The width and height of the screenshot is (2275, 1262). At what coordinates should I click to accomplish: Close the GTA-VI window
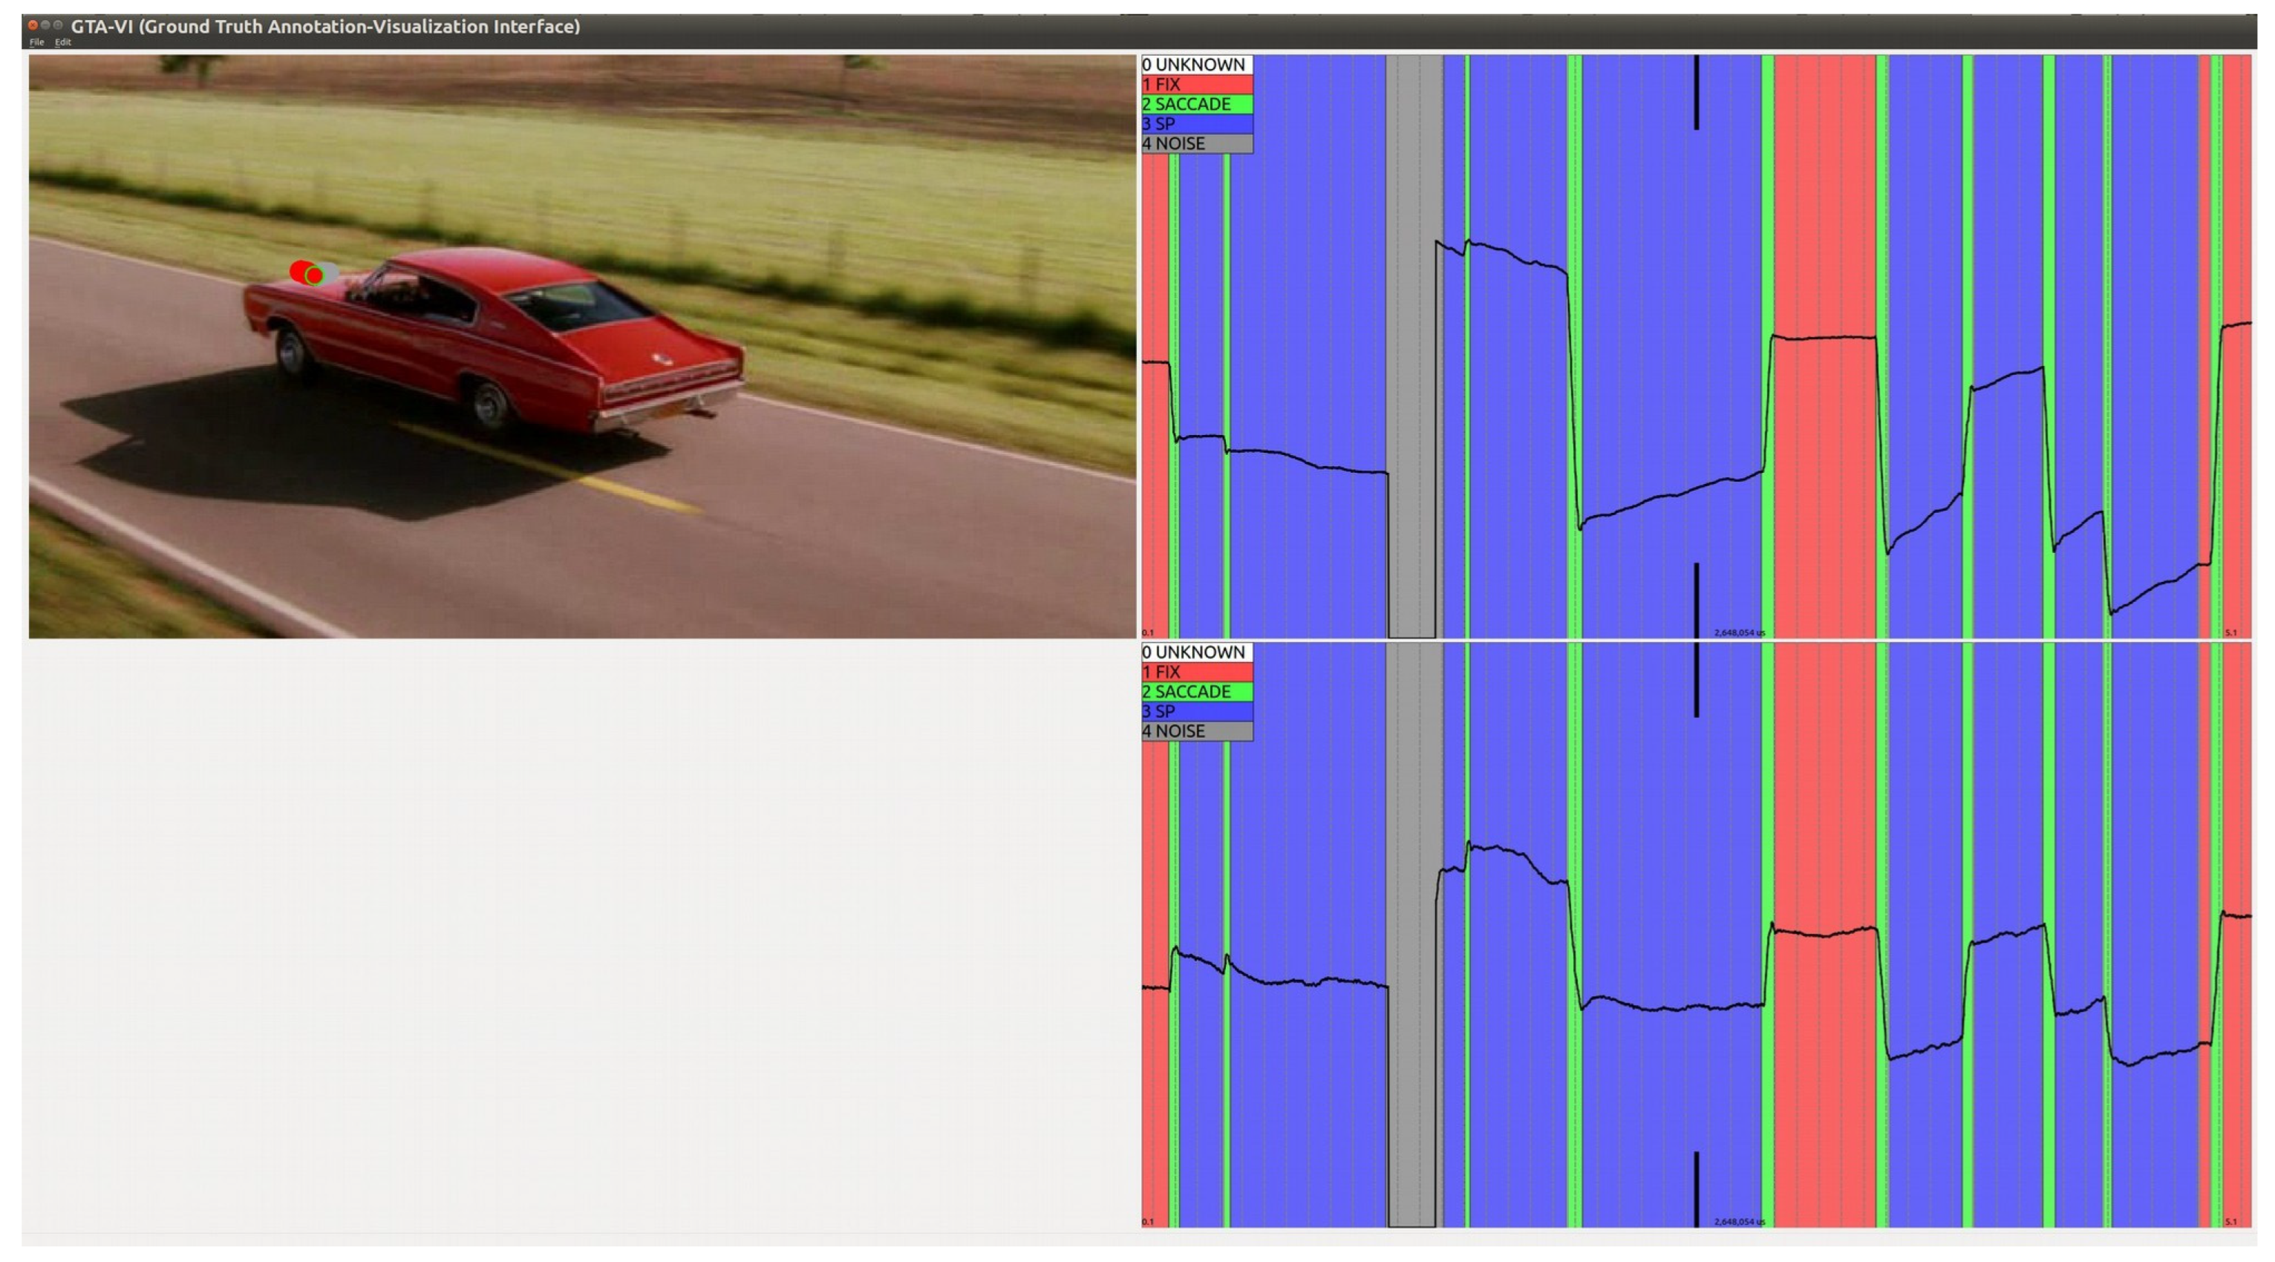tap(33, 25)
